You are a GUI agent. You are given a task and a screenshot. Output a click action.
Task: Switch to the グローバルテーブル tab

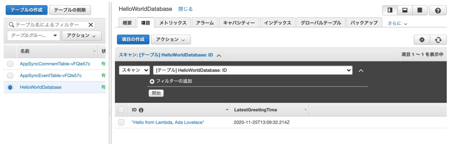[x=321, y=23]
